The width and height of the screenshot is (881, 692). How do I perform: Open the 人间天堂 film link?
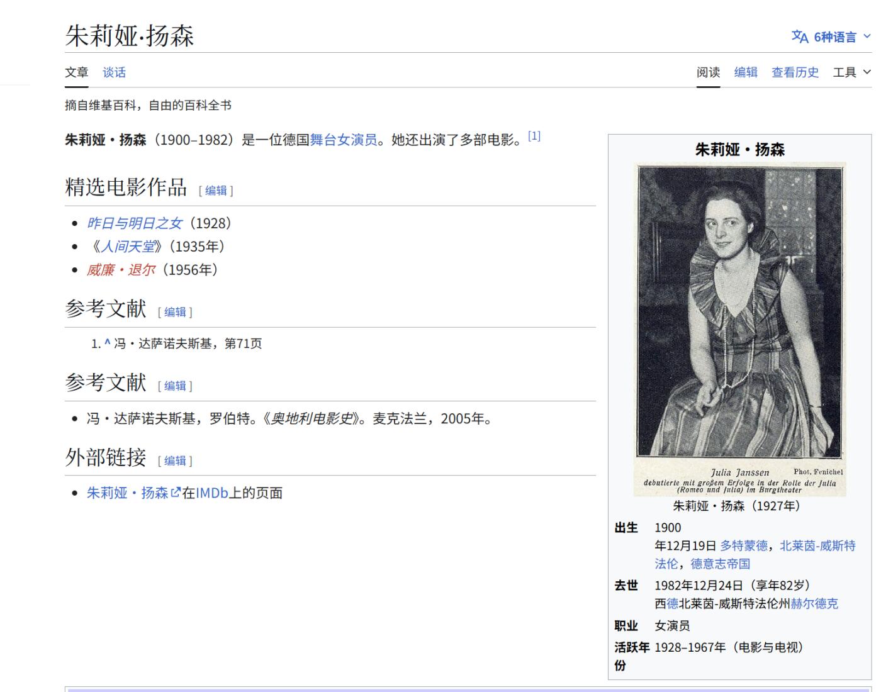128,247
